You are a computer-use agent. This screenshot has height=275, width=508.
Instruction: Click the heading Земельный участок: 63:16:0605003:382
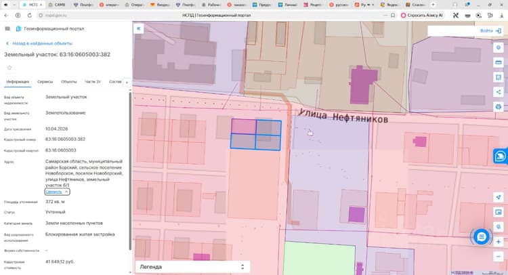coord(57,54)
